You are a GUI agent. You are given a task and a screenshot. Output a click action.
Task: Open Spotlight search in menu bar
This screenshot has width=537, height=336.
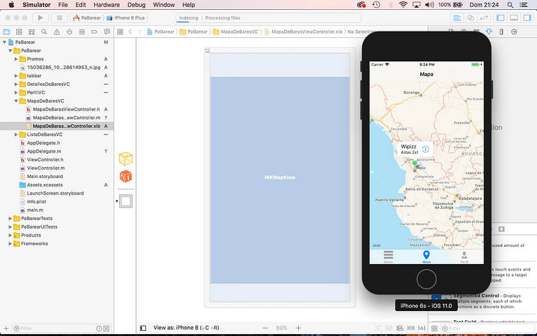[510, 5]
